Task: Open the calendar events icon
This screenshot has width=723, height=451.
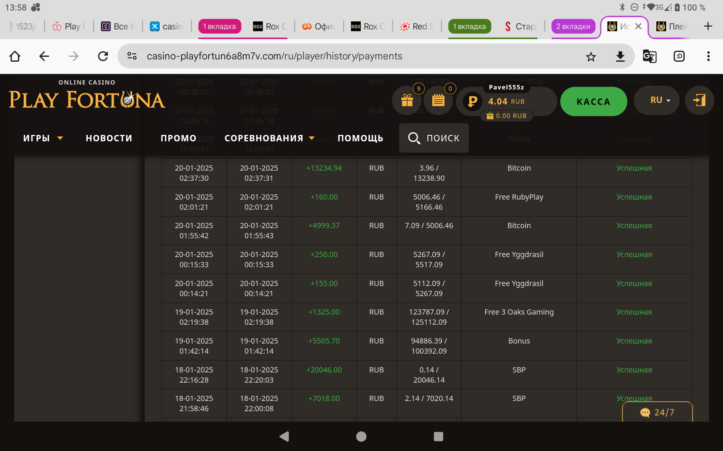Action: tap(438, 100)
